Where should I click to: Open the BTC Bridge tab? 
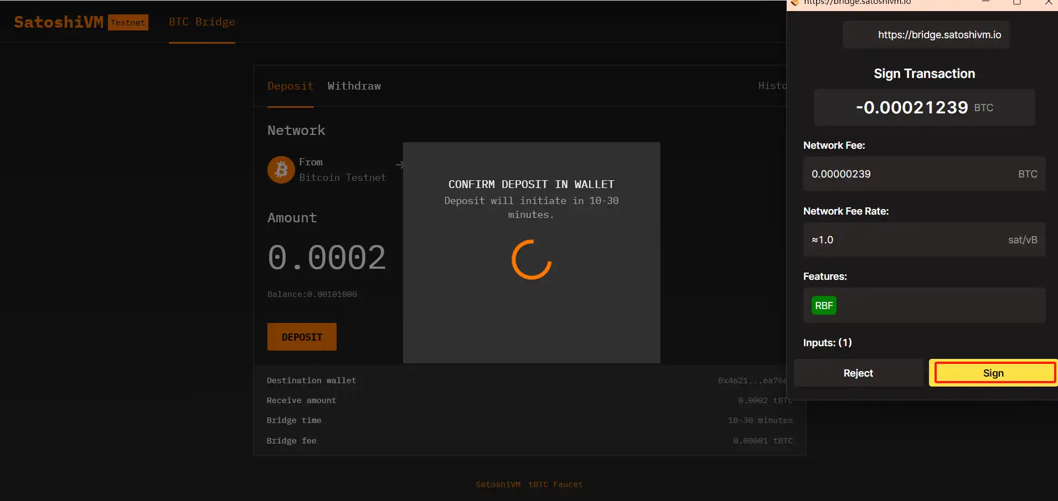coord(202,22)
